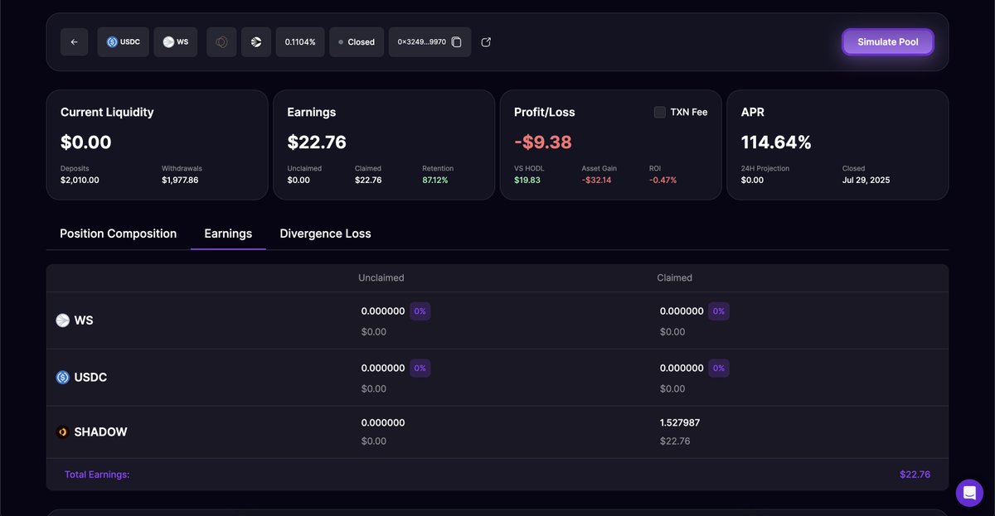Click the USDC claimed 0% badge
The width and height of the screenshot is (995, 516).
pyautogui.click(x=719, y=369)
